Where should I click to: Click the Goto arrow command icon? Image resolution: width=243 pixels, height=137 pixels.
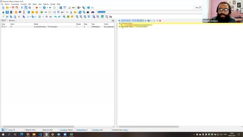(46, 12)
